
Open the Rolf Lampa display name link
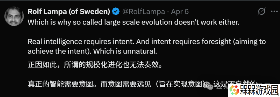pyautogui.click(x=69, y=12)
